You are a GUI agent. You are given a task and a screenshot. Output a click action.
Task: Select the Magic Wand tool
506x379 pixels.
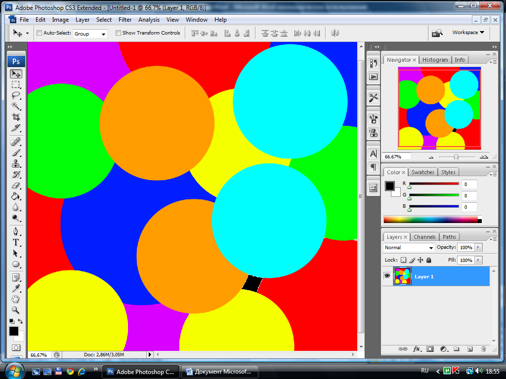pos(16,106)
